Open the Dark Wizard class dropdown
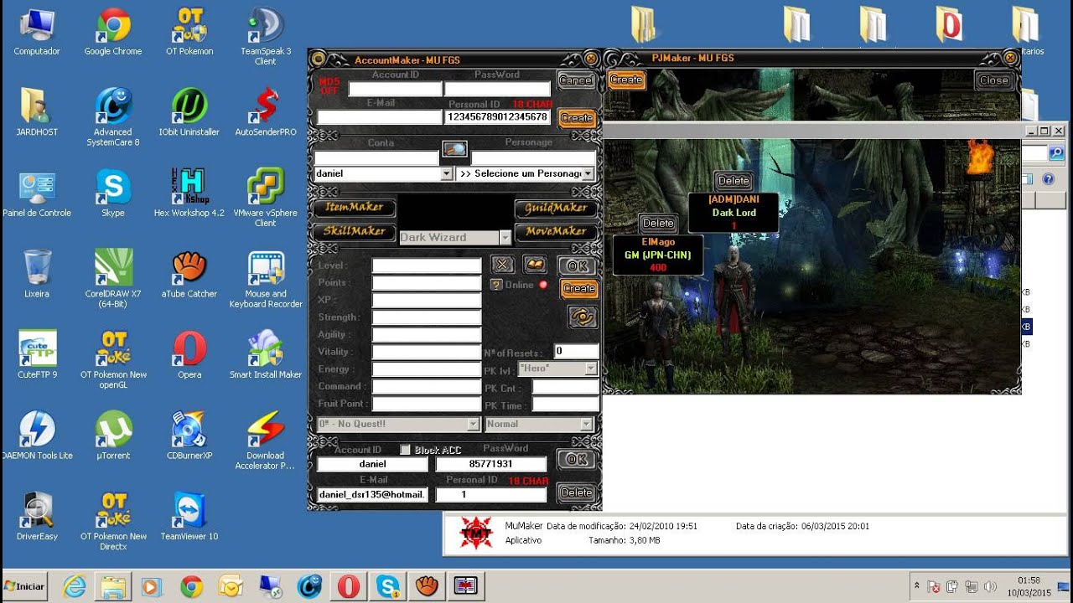This screenshot has height=603, width=1073. [505, 238]
